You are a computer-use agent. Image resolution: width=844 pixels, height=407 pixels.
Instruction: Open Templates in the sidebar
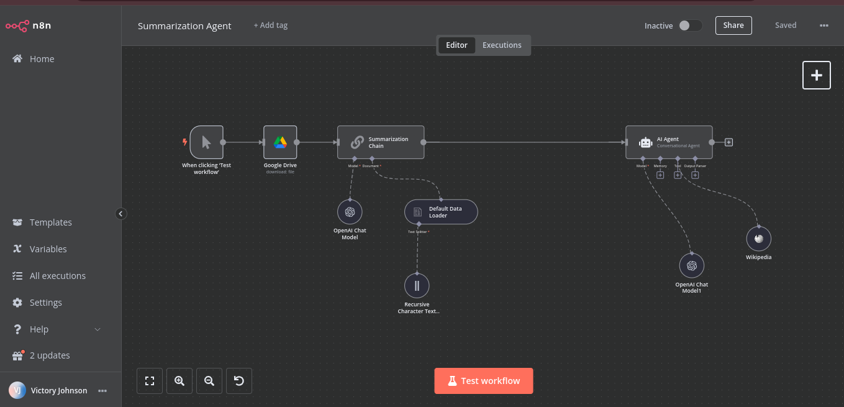[x=51, y=222]
